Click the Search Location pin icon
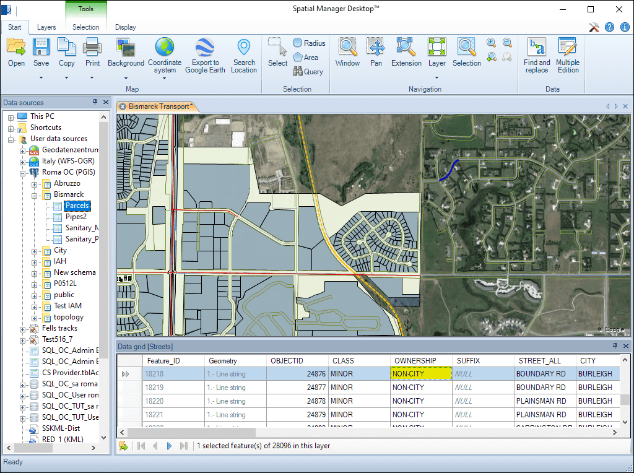 point(244,48)
